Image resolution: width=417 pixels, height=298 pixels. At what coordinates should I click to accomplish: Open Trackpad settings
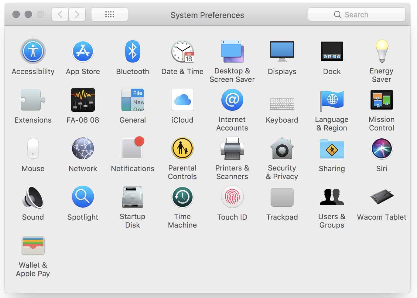282,197
